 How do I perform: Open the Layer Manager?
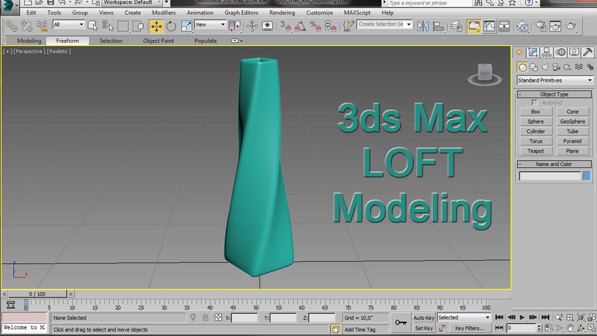click(x=456, y=26)
